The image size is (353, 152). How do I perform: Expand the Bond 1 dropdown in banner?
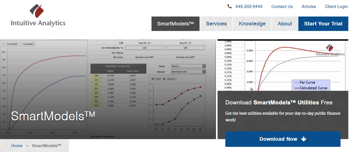click(189, 66)
